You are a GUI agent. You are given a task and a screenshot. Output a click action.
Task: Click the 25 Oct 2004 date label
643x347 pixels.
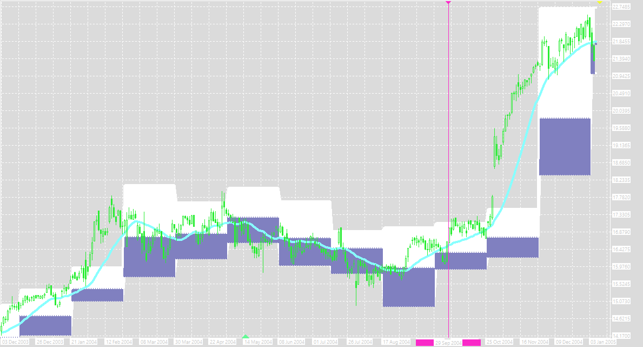point(500,343)
